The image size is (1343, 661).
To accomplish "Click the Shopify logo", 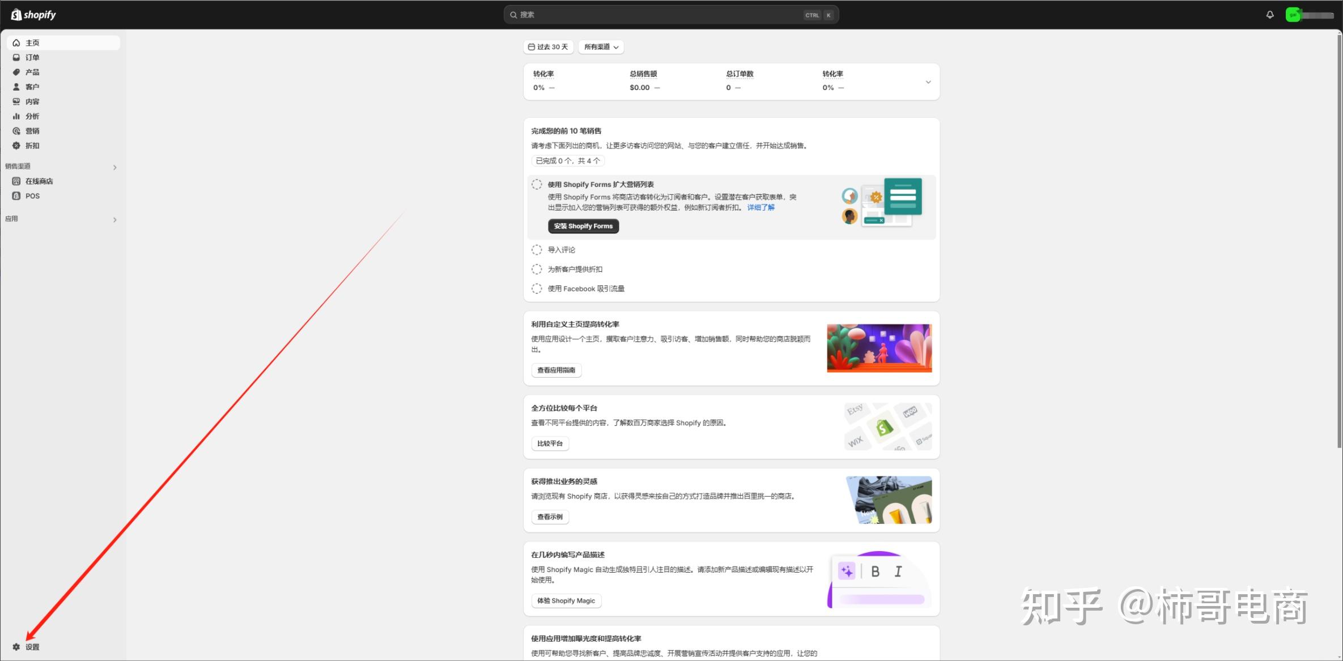I will 33,15.
